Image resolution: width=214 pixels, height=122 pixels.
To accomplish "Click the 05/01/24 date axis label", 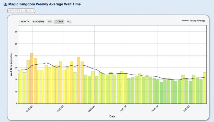I will click(92, 109).
